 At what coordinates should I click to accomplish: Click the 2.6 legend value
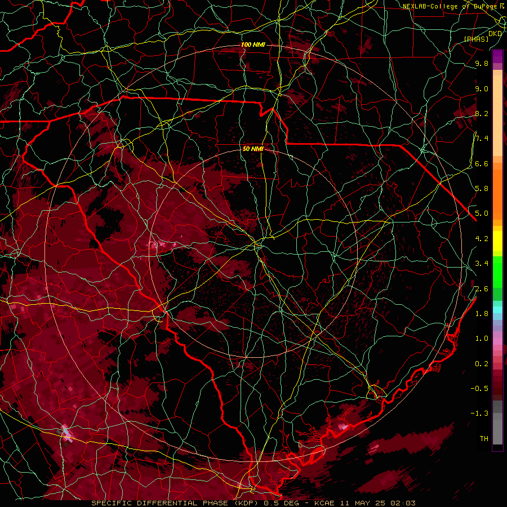(x=482, y=289)
